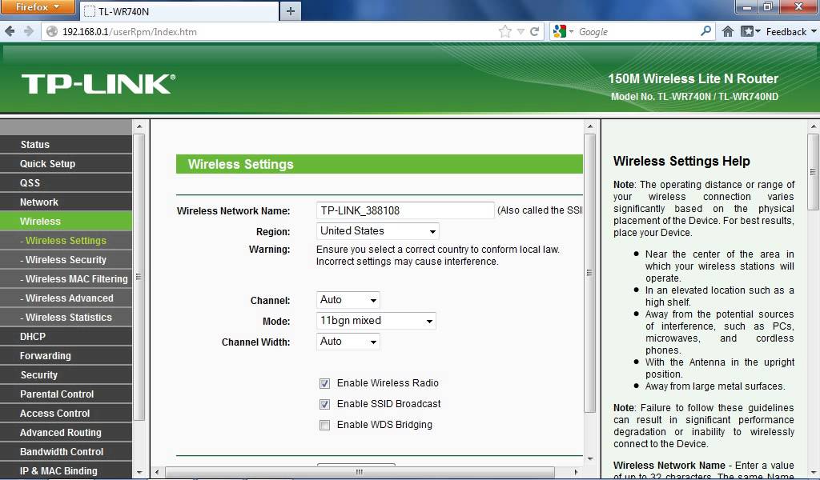The image size is (820, 480).
Task: Open the Bandwidth Control menu
Action: coord(66,452)
